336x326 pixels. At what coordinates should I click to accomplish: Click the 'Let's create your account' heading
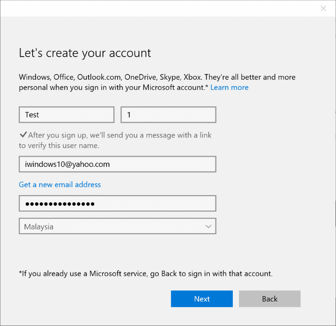point(85,53)
